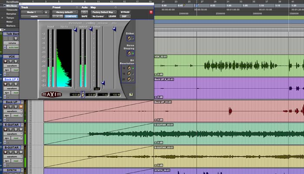304x174 pixels.
Task: Click LEARN for controller map
Action: [x=112, y=16]
